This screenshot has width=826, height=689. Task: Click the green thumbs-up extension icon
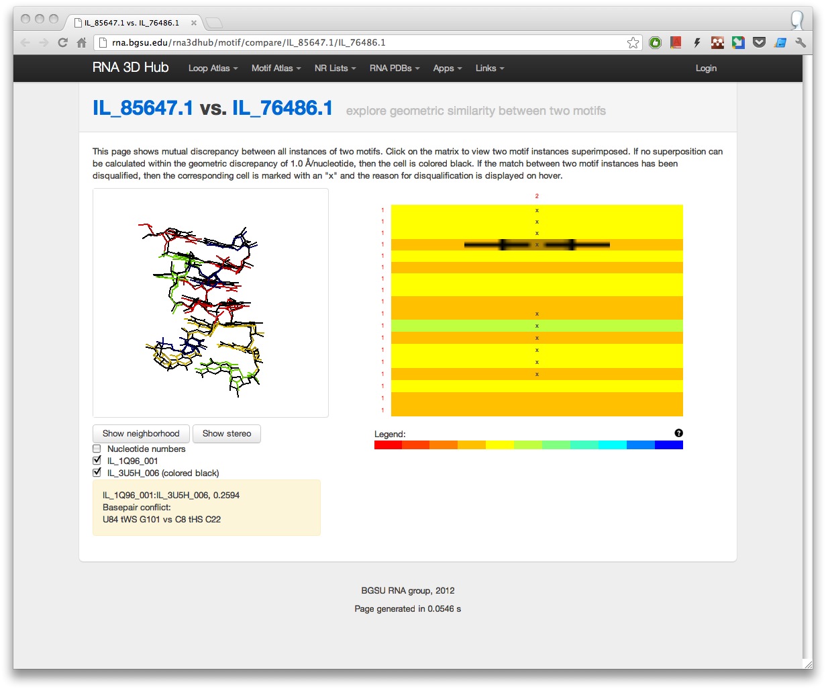tap(655, 43)
